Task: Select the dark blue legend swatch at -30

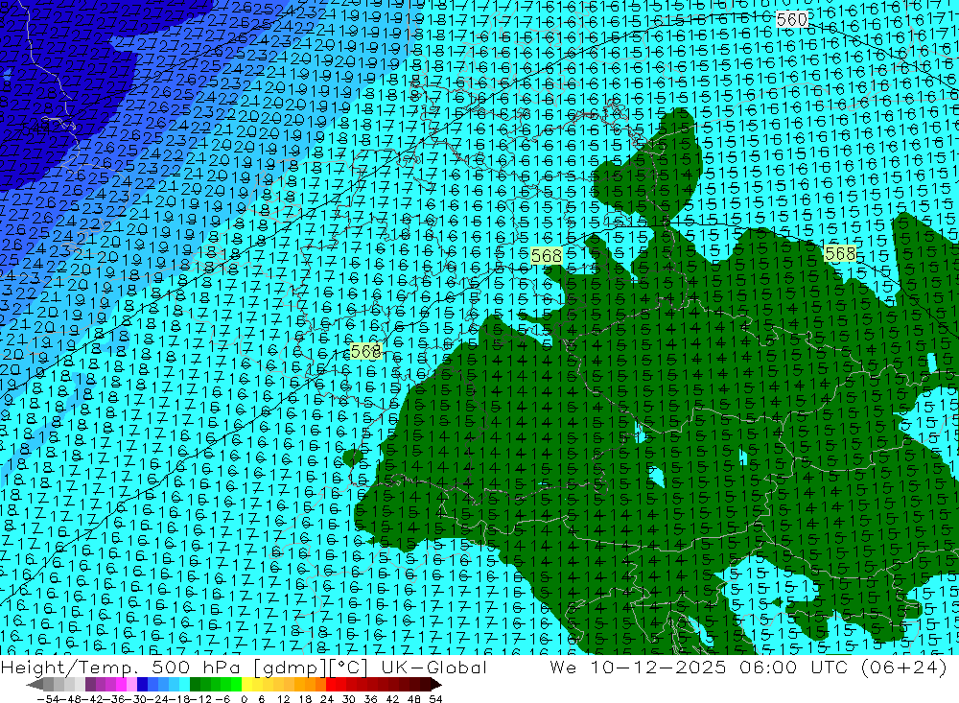Action: click(142, 685)
